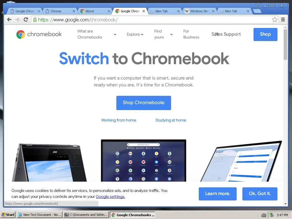The width and height of the screenshot is (292, 219).
Task: Click the browser forward arrow
Action: [17, 20]
